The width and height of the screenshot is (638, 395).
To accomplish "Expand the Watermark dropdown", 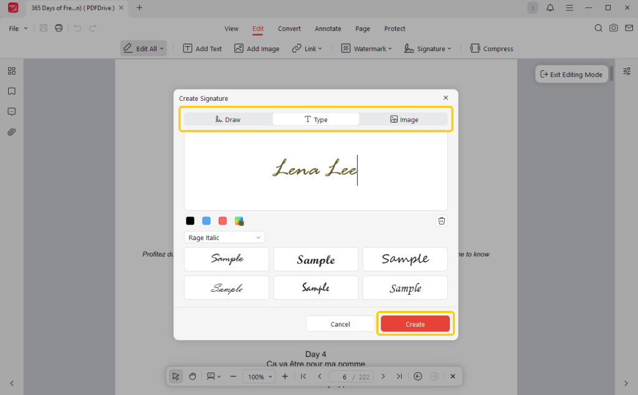I will [x=366, y=49].
